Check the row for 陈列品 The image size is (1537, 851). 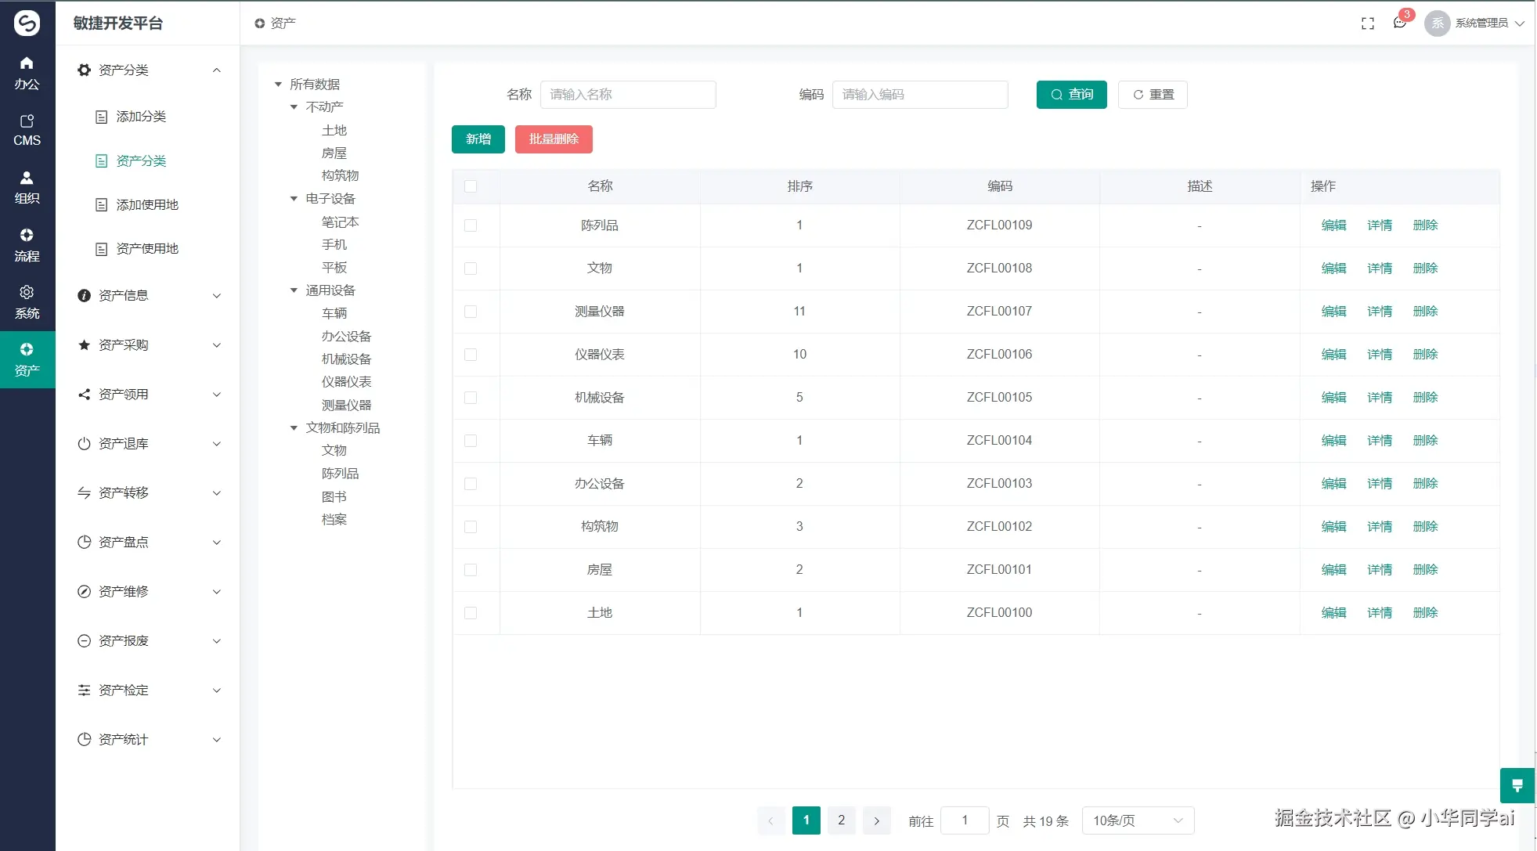click(x=471, y=225)
